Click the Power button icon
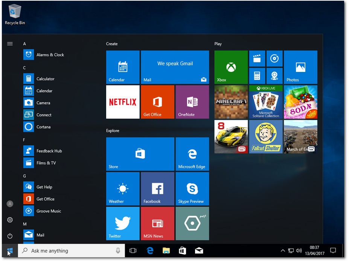This screenshot has height=261, width=349. tap(10, 236)
